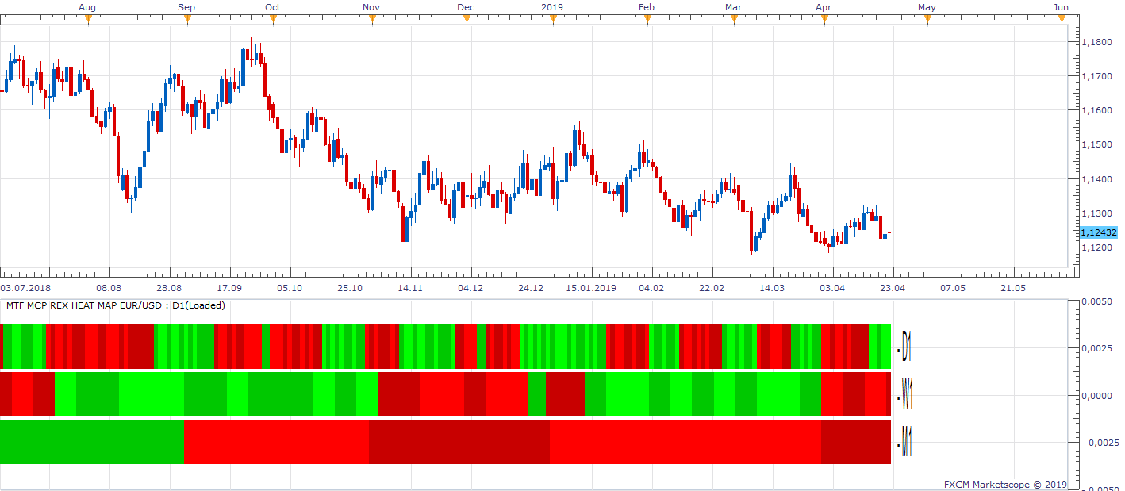The height and width of the screenshot is (491, 1125).
Task: Click the 28.08 date axis label
Action: pyautogui.click(x=169, y=288)
